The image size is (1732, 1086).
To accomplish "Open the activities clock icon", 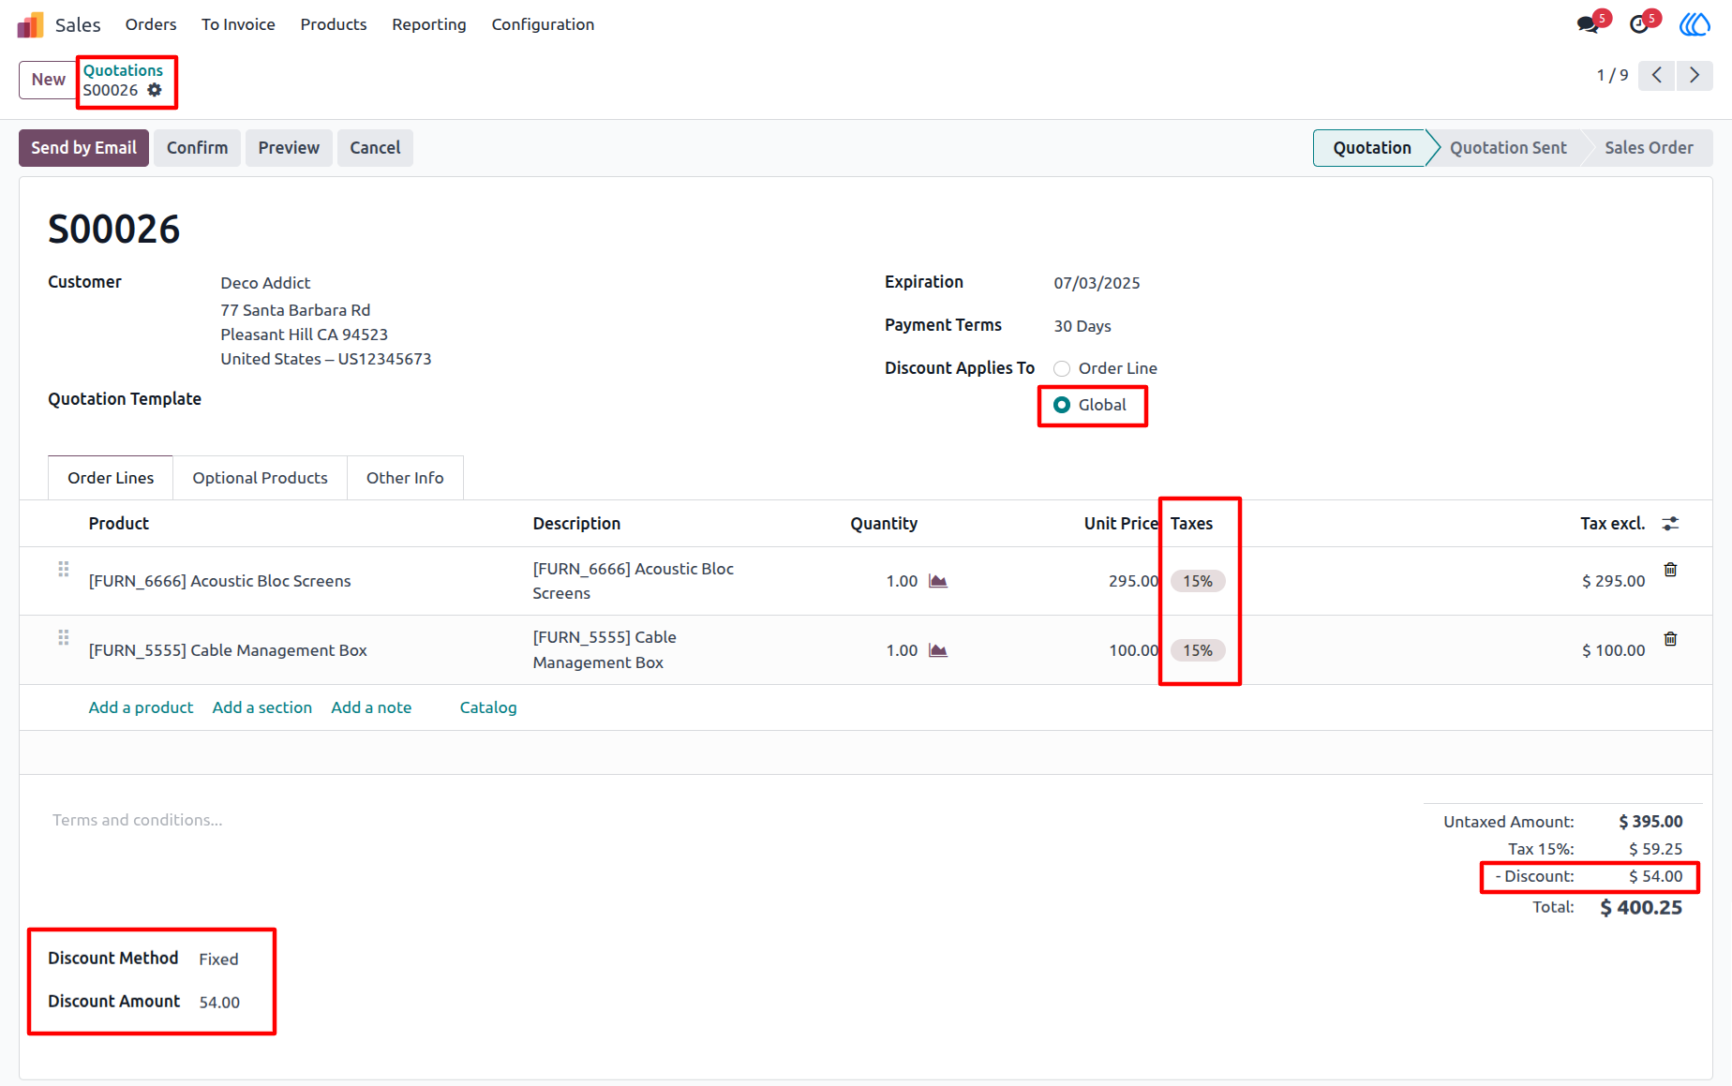I will [1639, 24].
